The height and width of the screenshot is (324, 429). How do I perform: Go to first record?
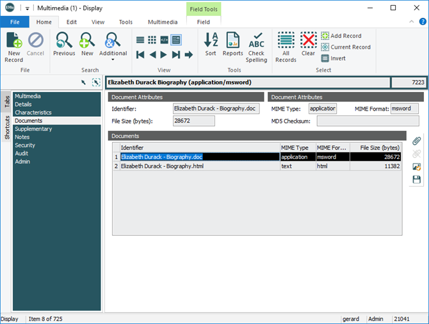coord(140,55)
